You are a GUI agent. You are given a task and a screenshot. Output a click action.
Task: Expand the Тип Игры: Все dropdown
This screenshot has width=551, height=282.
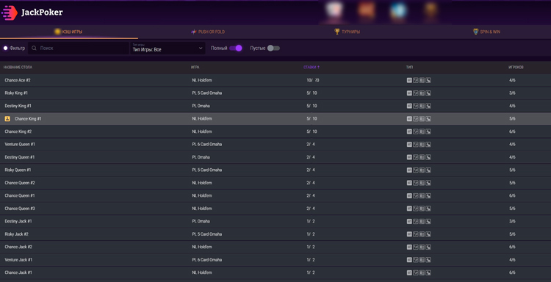(168, 48)
